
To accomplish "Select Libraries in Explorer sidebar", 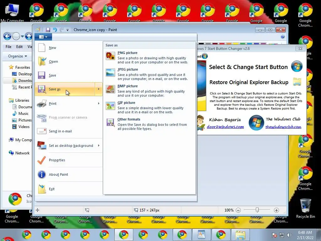I will click(22, 100).
